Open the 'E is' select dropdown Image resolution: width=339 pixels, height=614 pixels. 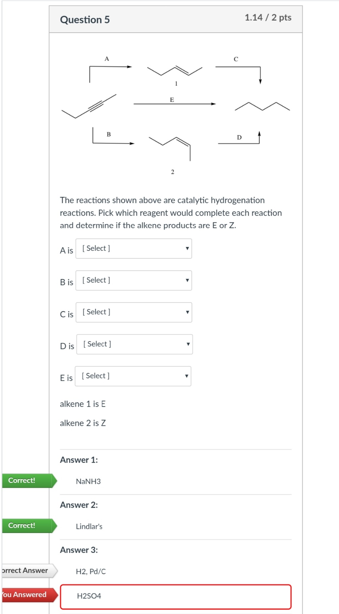coord(133,376)
